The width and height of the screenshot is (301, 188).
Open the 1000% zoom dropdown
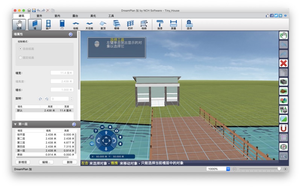point(228,169)
